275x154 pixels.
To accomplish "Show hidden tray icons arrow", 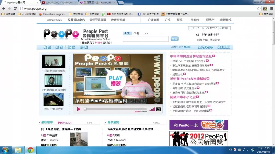I will (247, 150).
